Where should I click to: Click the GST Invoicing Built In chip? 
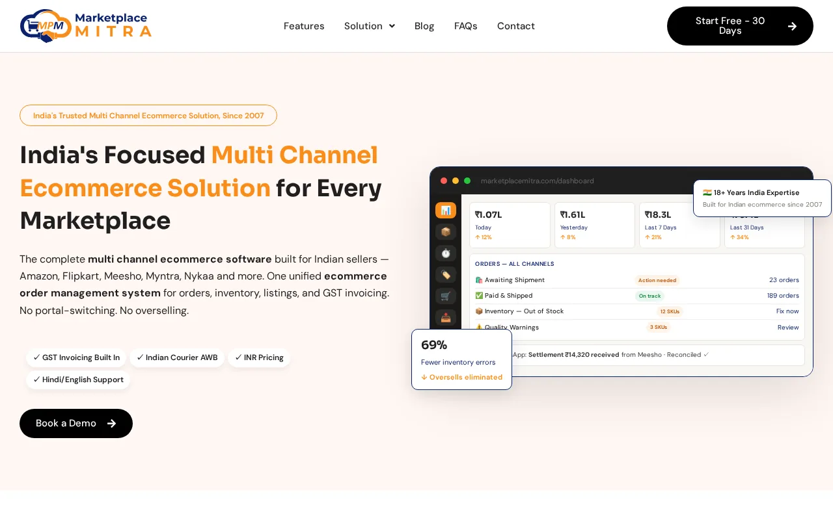tap(76, 357)
